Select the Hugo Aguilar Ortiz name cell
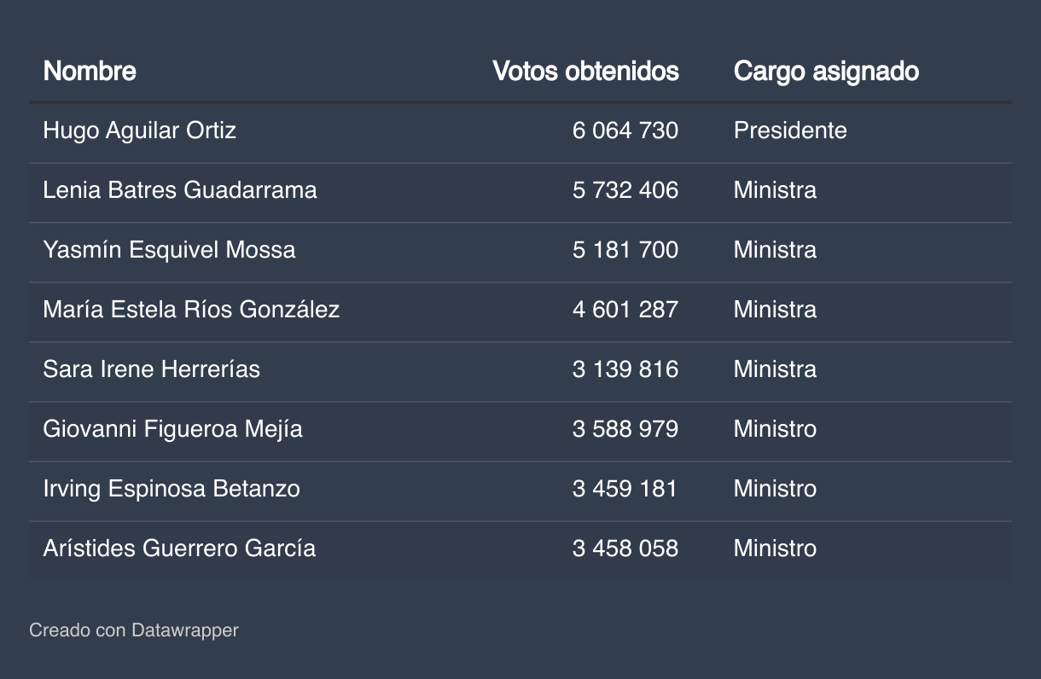This screenshot has height=679, width=1041. click(x=139, y=131)
